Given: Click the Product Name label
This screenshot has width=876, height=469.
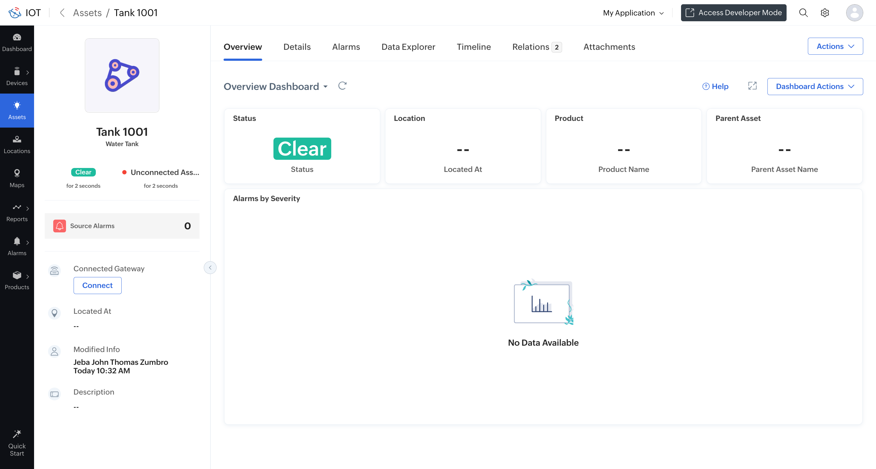Looking at the screenshot, I should click(623, 169).
